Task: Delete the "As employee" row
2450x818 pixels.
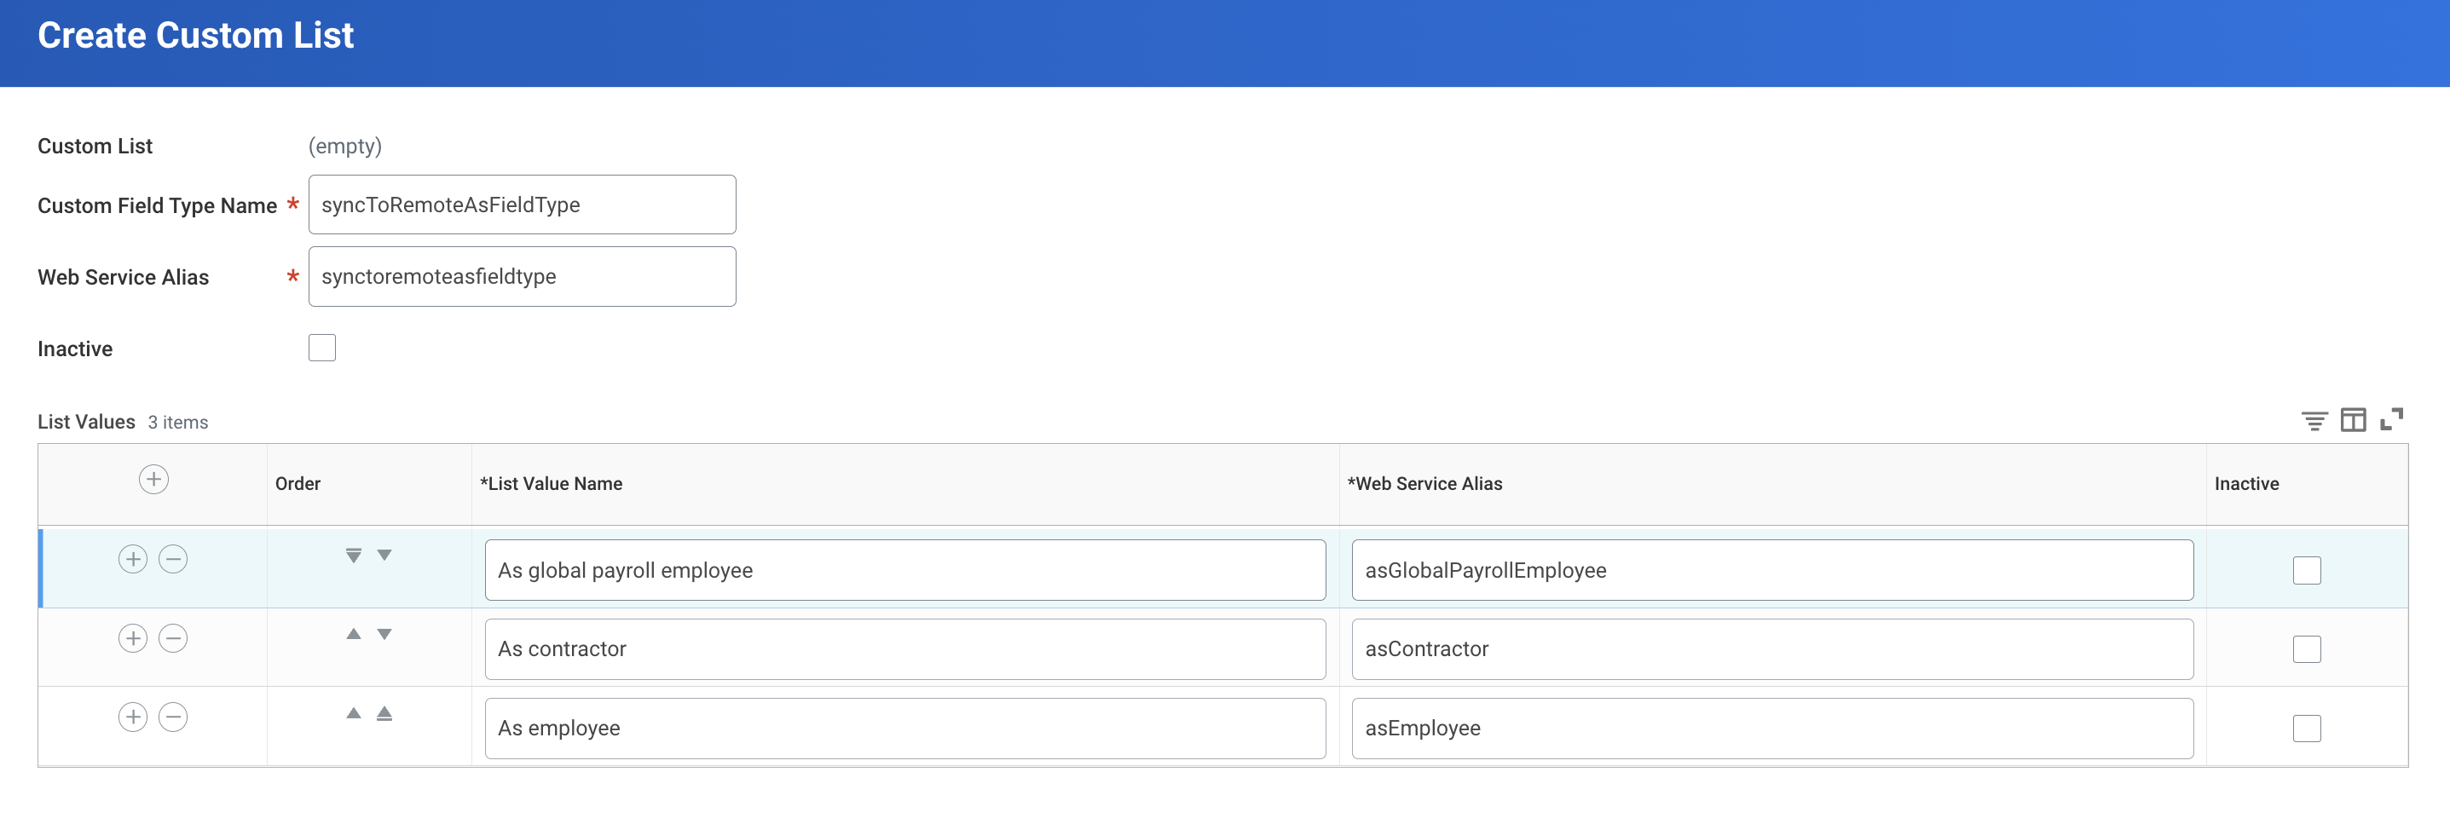Action: (x=172, y=717)
